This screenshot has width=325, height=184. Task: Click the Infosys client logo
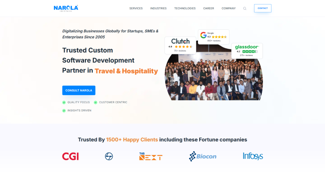253,156
